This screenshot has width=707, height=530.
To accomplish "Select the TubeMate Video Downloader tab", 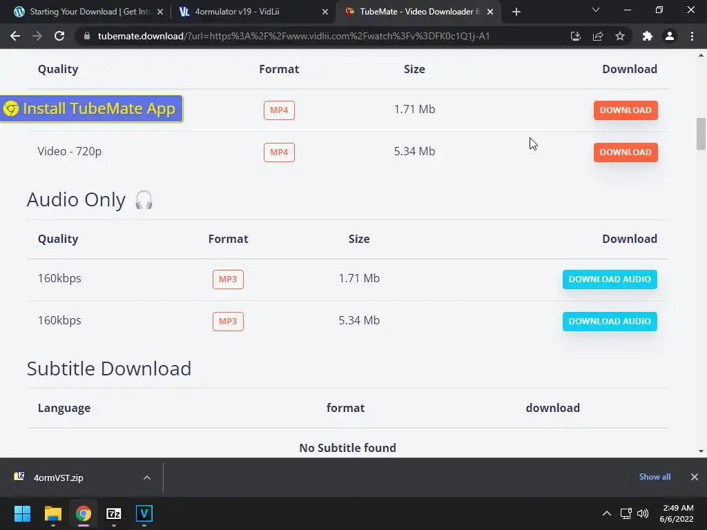I will 419,12.
